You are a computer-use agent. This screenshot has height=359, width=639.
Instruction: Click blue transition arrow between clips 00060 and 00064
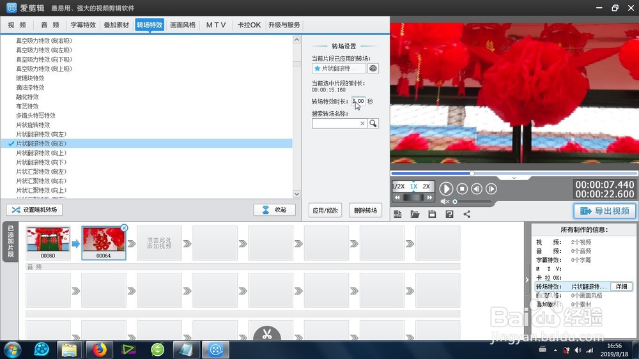click(x=76, y=243)
